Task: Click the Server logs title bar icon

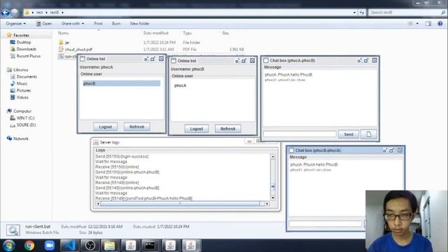Action: [x=96, y=142]
